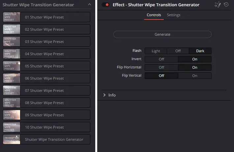Click thumbnail of 09 Shutter Wipe Preset
Screen dimensions: 234x152
tap(12, 115)
